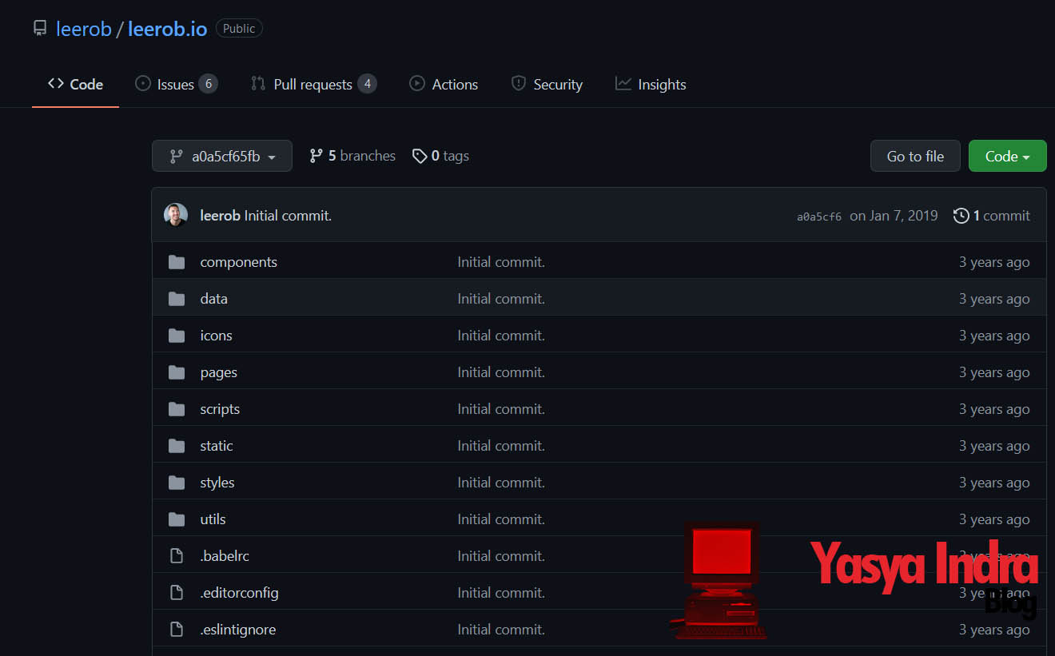Image resolution: width=1055 pixels, height=656 pixels.
Task: Switch to the Code tab
Action: [75, 84]
